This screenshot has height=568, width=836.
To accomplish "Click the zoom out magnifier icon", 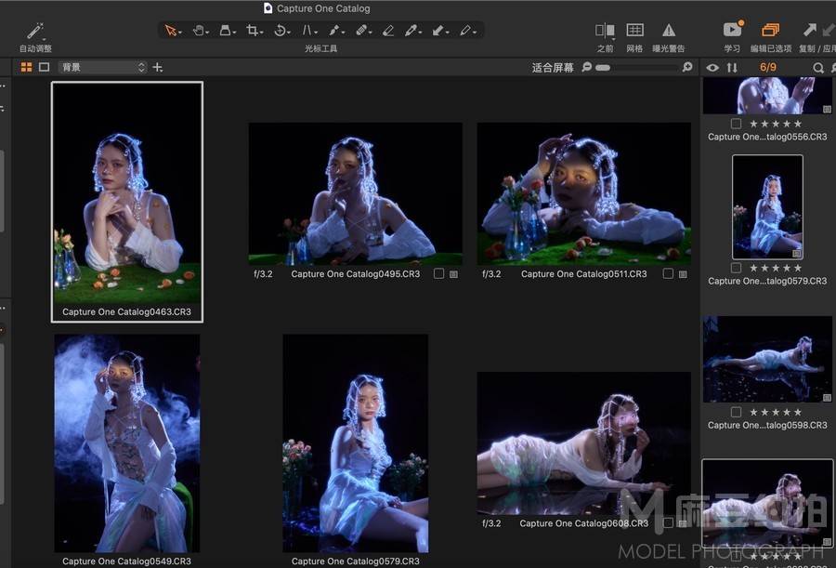I will coord(586,67).
